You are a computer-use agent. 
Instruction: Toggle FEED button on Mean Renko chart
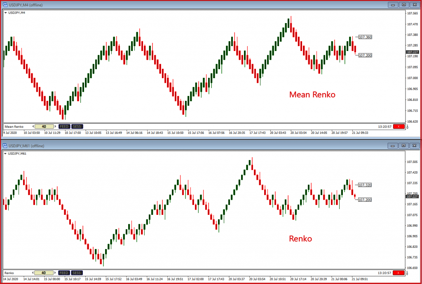[x=64, y=126]
